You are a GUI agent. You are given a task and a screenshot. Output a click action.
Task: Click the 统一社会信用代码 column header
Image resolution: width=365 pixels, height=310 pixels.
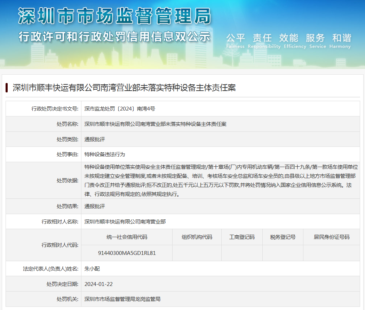(x=127, y=237)
